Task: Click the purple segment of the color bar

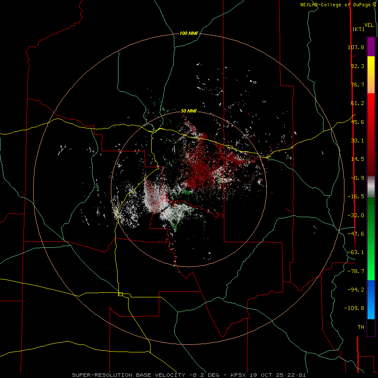Action: click(371, 47)
